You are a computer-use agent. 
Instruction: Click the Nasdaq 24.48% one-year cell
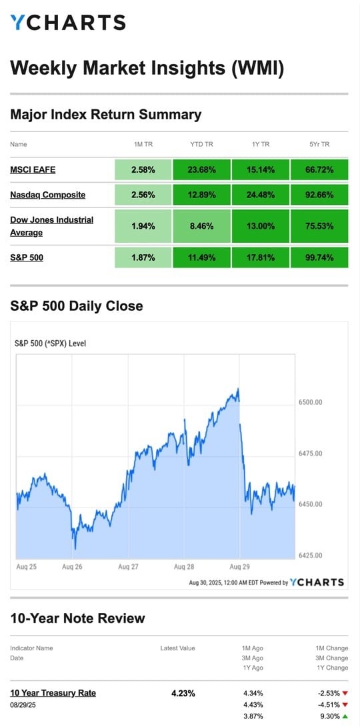(261, 195)
